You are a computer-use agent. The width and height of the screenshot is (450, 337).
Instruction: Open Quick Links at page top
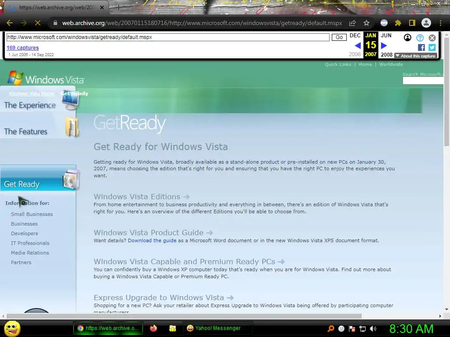[x=338, y=64]
